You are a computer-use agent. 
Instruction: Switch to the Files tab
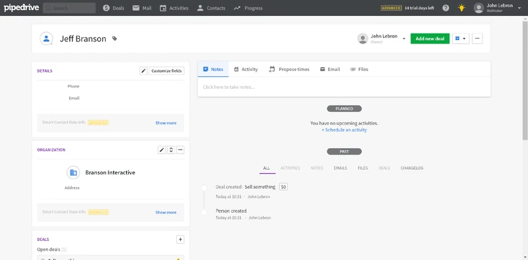359,69
